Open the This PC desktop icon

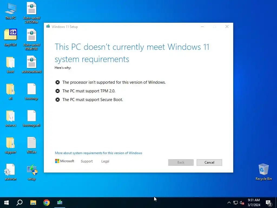[x=11, y=11]
